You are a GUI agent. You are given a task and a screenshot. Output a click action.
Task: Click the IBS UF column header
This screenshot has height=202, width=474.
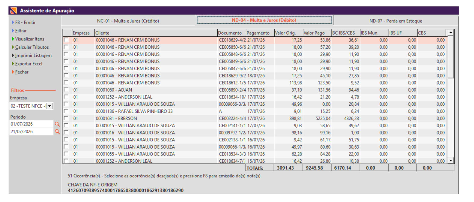pyautogui.click(x=403, y=33)
